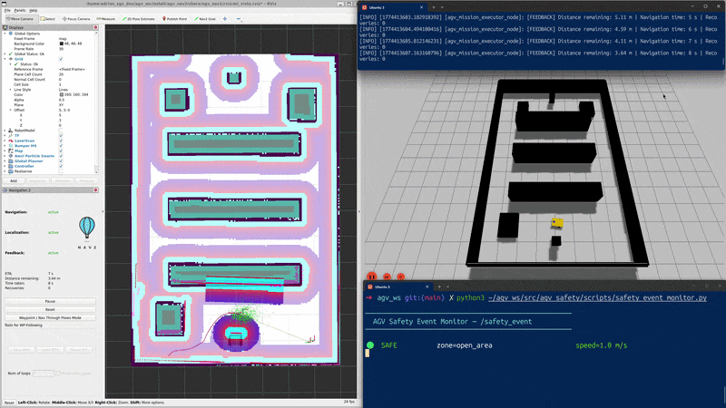Switch to the Ubuntu 3 terminal tab
Viewport: 726px width, 408px height.
392,7
